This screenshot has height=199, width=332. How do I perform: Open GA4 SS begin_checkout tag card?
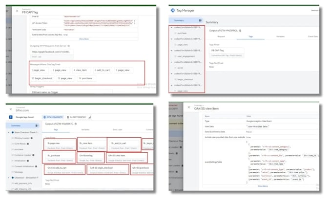click(108, 169)
